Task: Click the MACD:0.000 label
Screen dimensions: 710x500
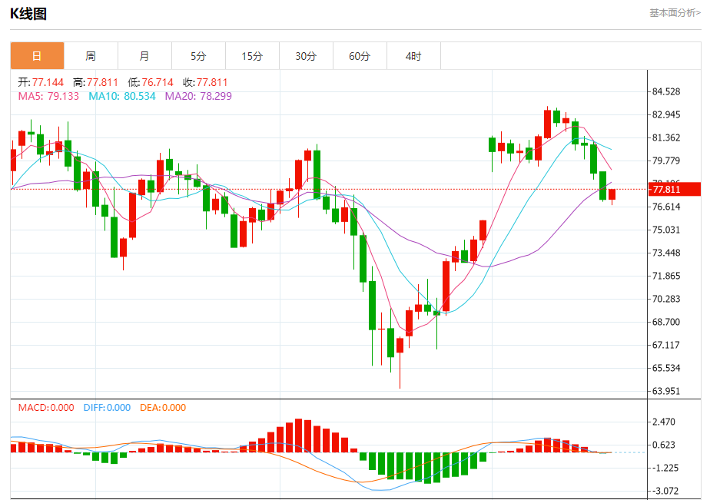Action: pyautogui.click(x=46, y=407)
